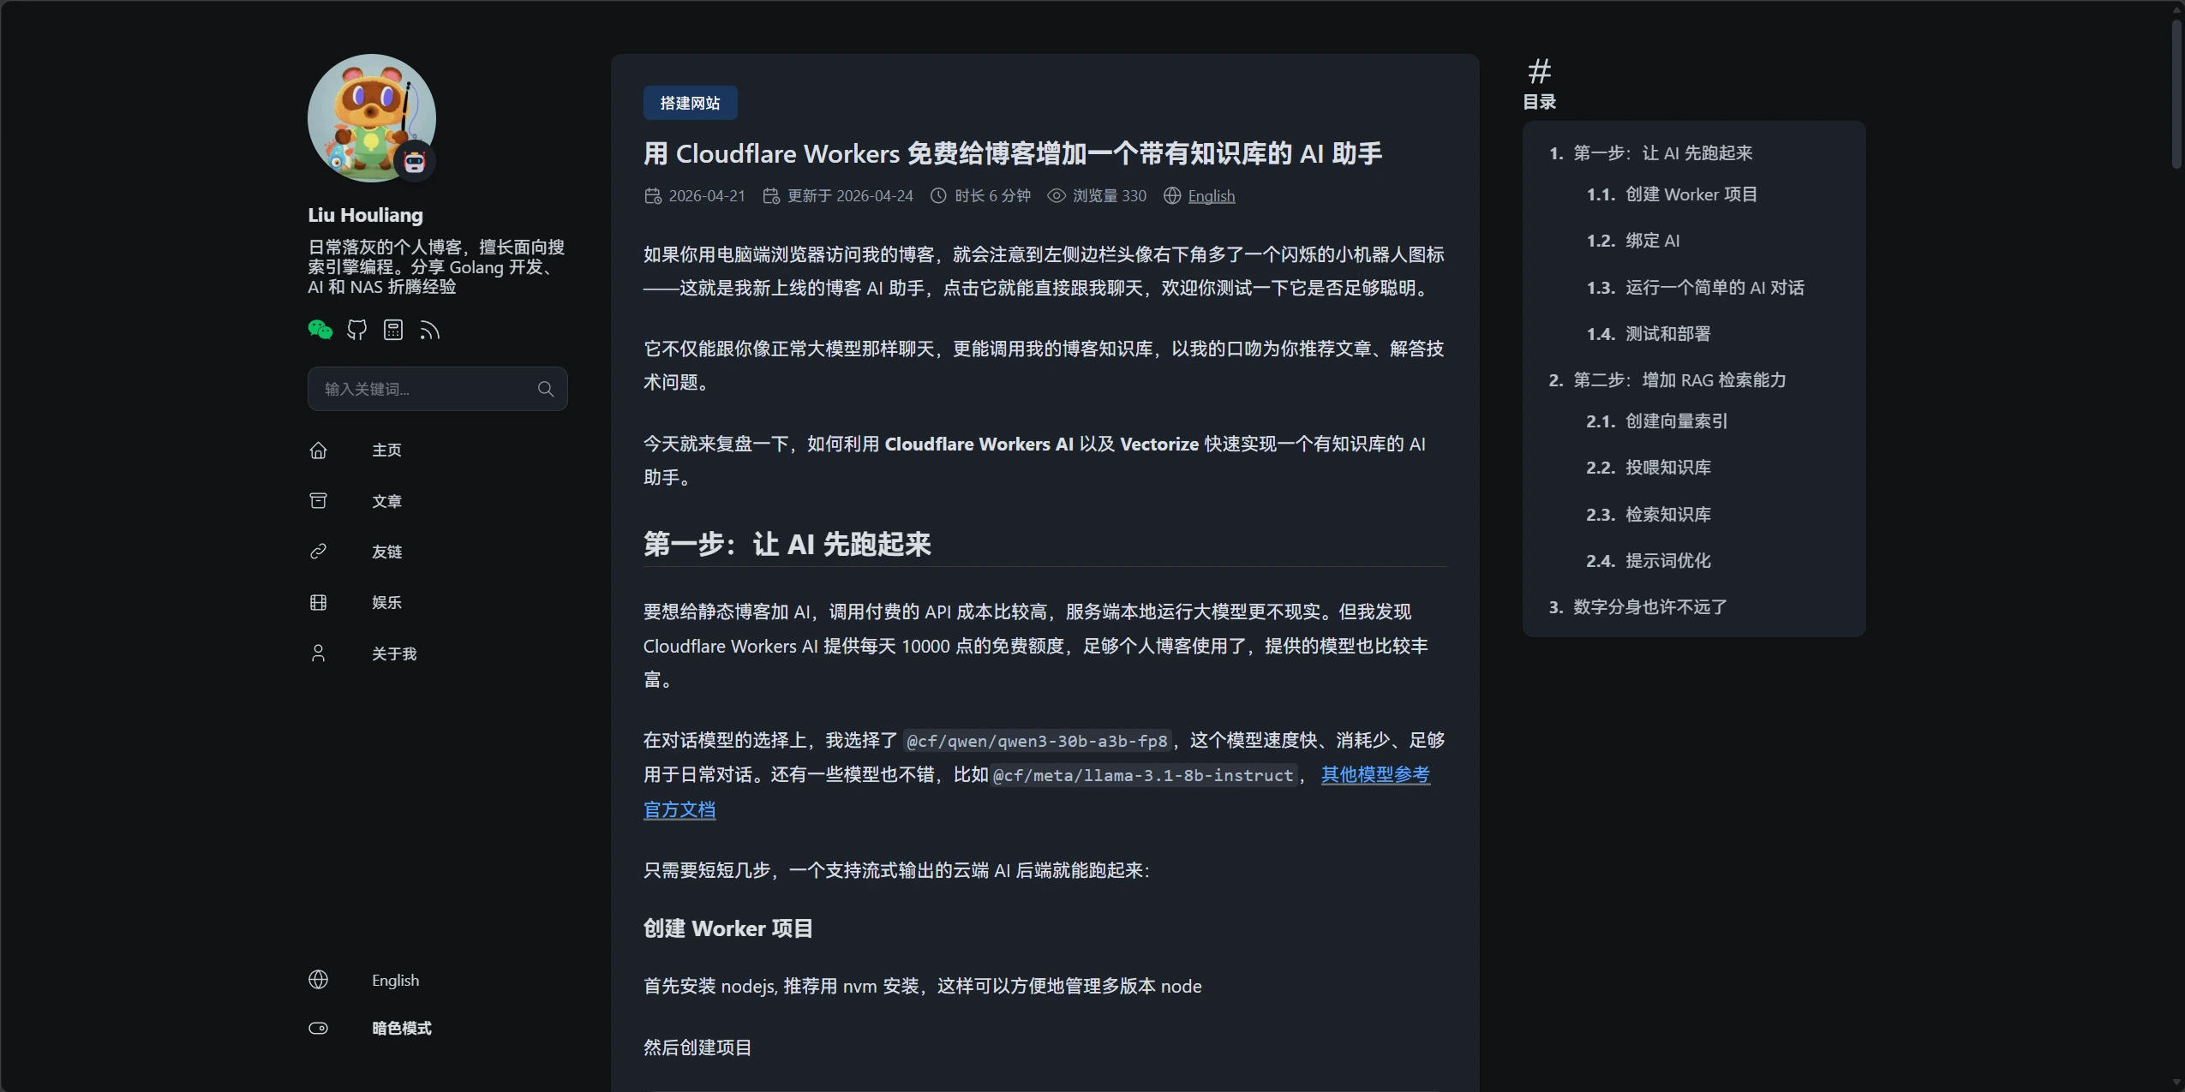Click the article heading 第一步：让 AI 先跑起来

787,544
